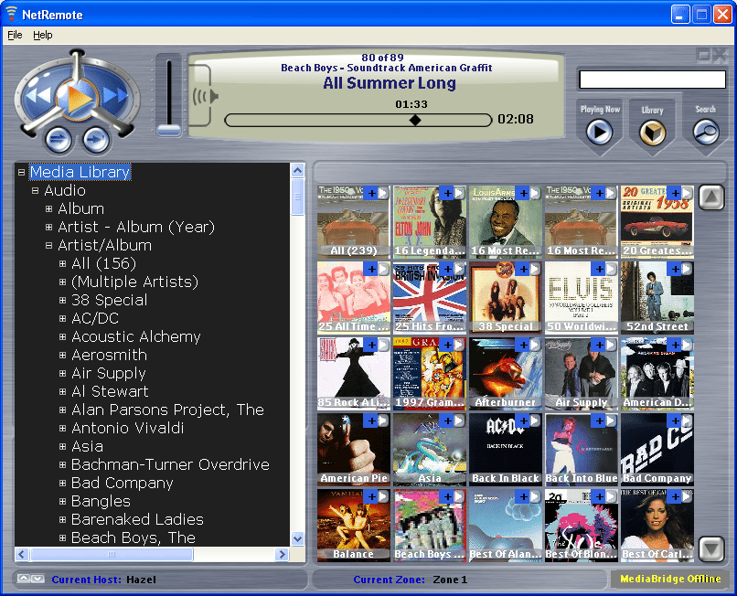The image size is (737, 596).
Task: Select Alan Parsons Project, The
Action: pos(168,410)
